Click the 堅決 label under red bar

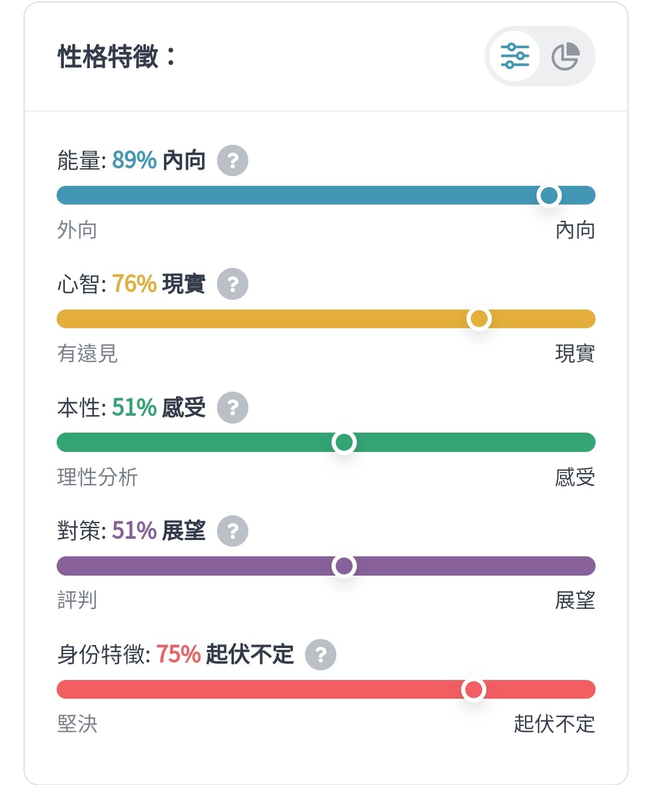[77, 724]
